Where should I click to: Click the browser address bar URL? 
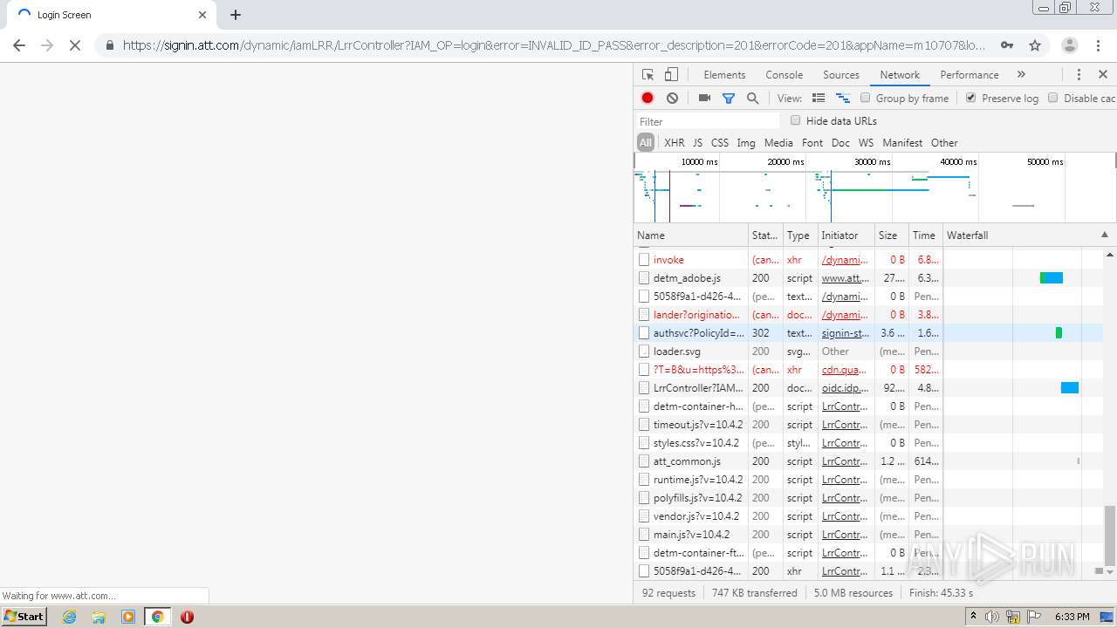click(553, 45)
